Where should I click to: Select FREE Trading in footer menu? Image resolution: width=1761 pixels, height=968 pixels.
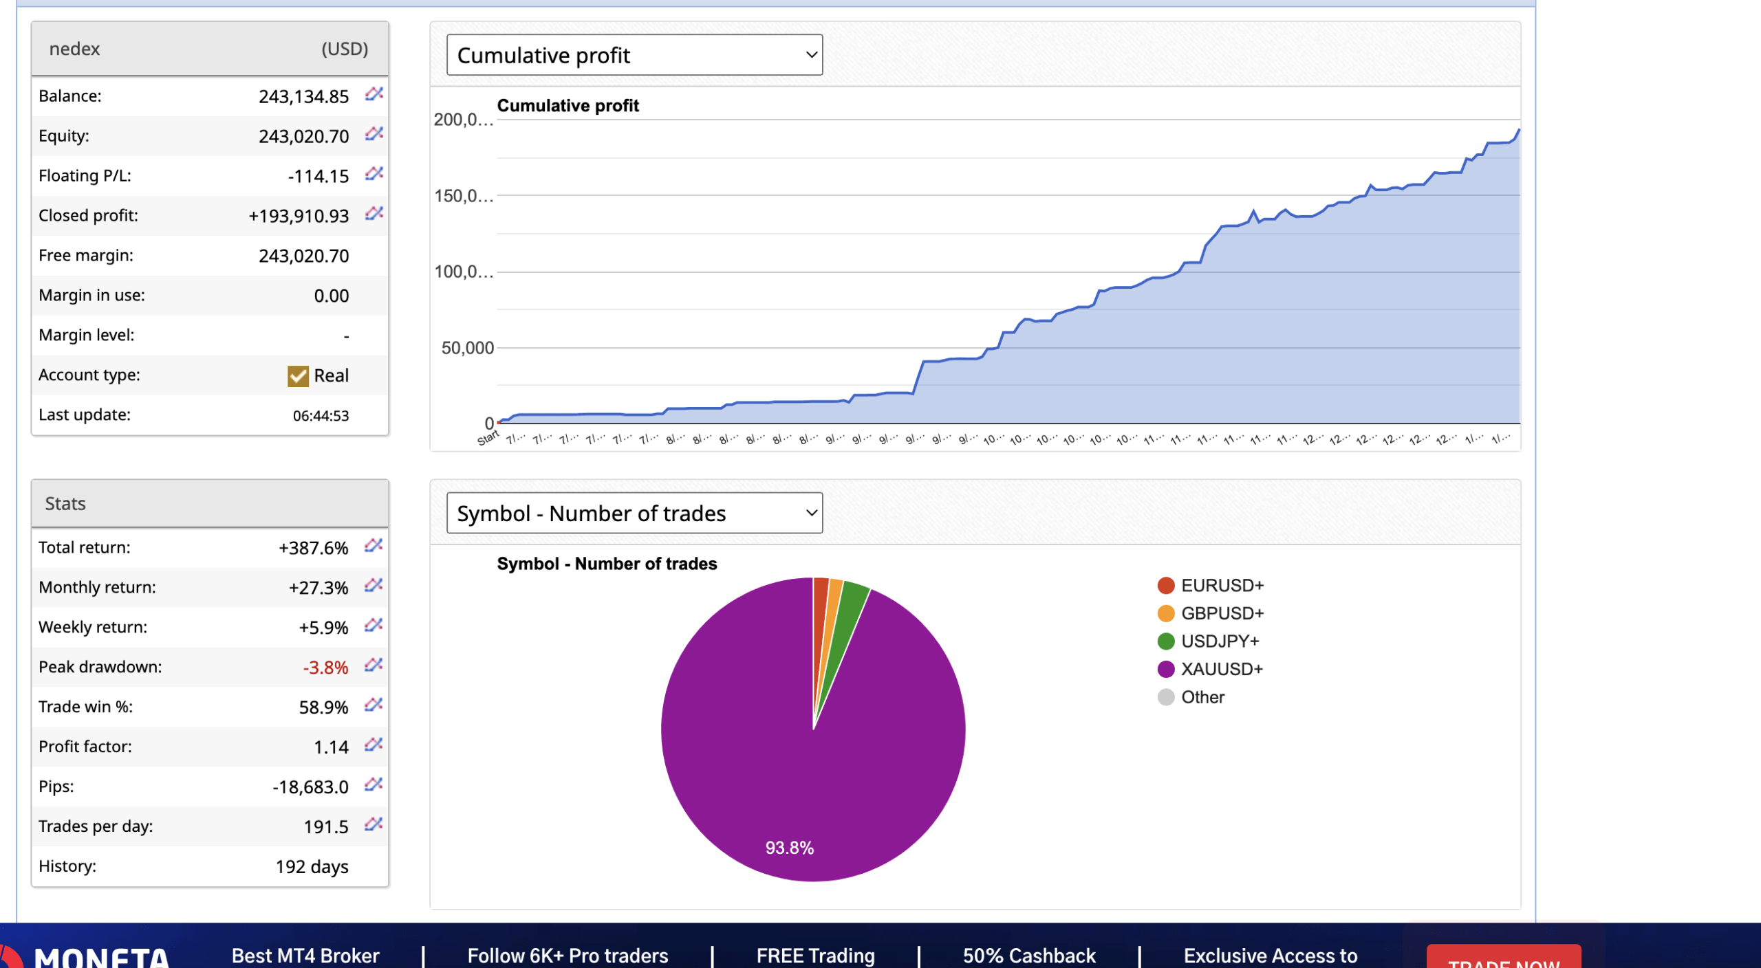coord(814,956)
